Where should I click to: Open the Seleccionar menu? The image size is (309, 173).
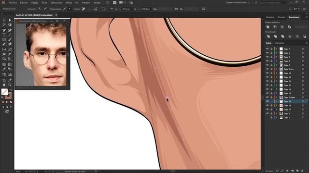click(56, 3)
